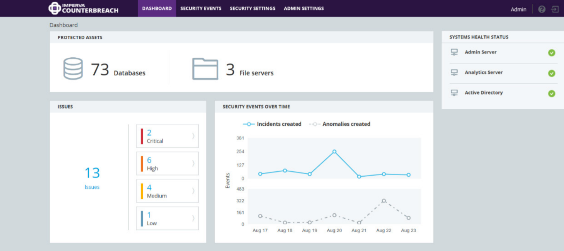564x251 pixels.
Task: Click the Analytics Server green check icon
Action: [551, 73]
